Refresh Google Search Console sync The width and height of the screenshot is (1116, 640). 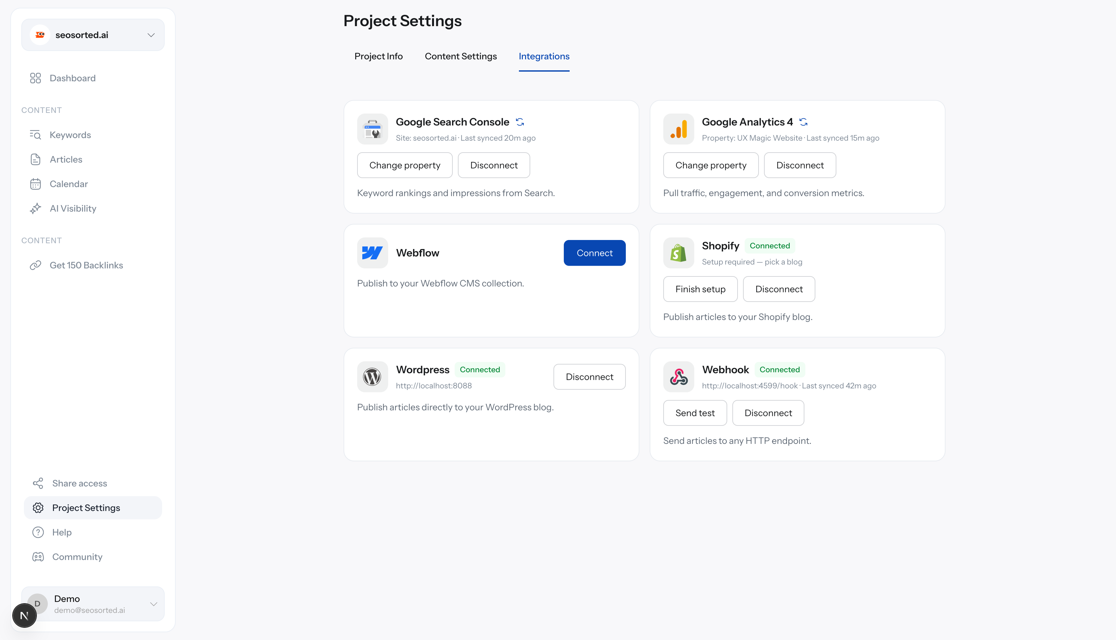tap(520, 122)
